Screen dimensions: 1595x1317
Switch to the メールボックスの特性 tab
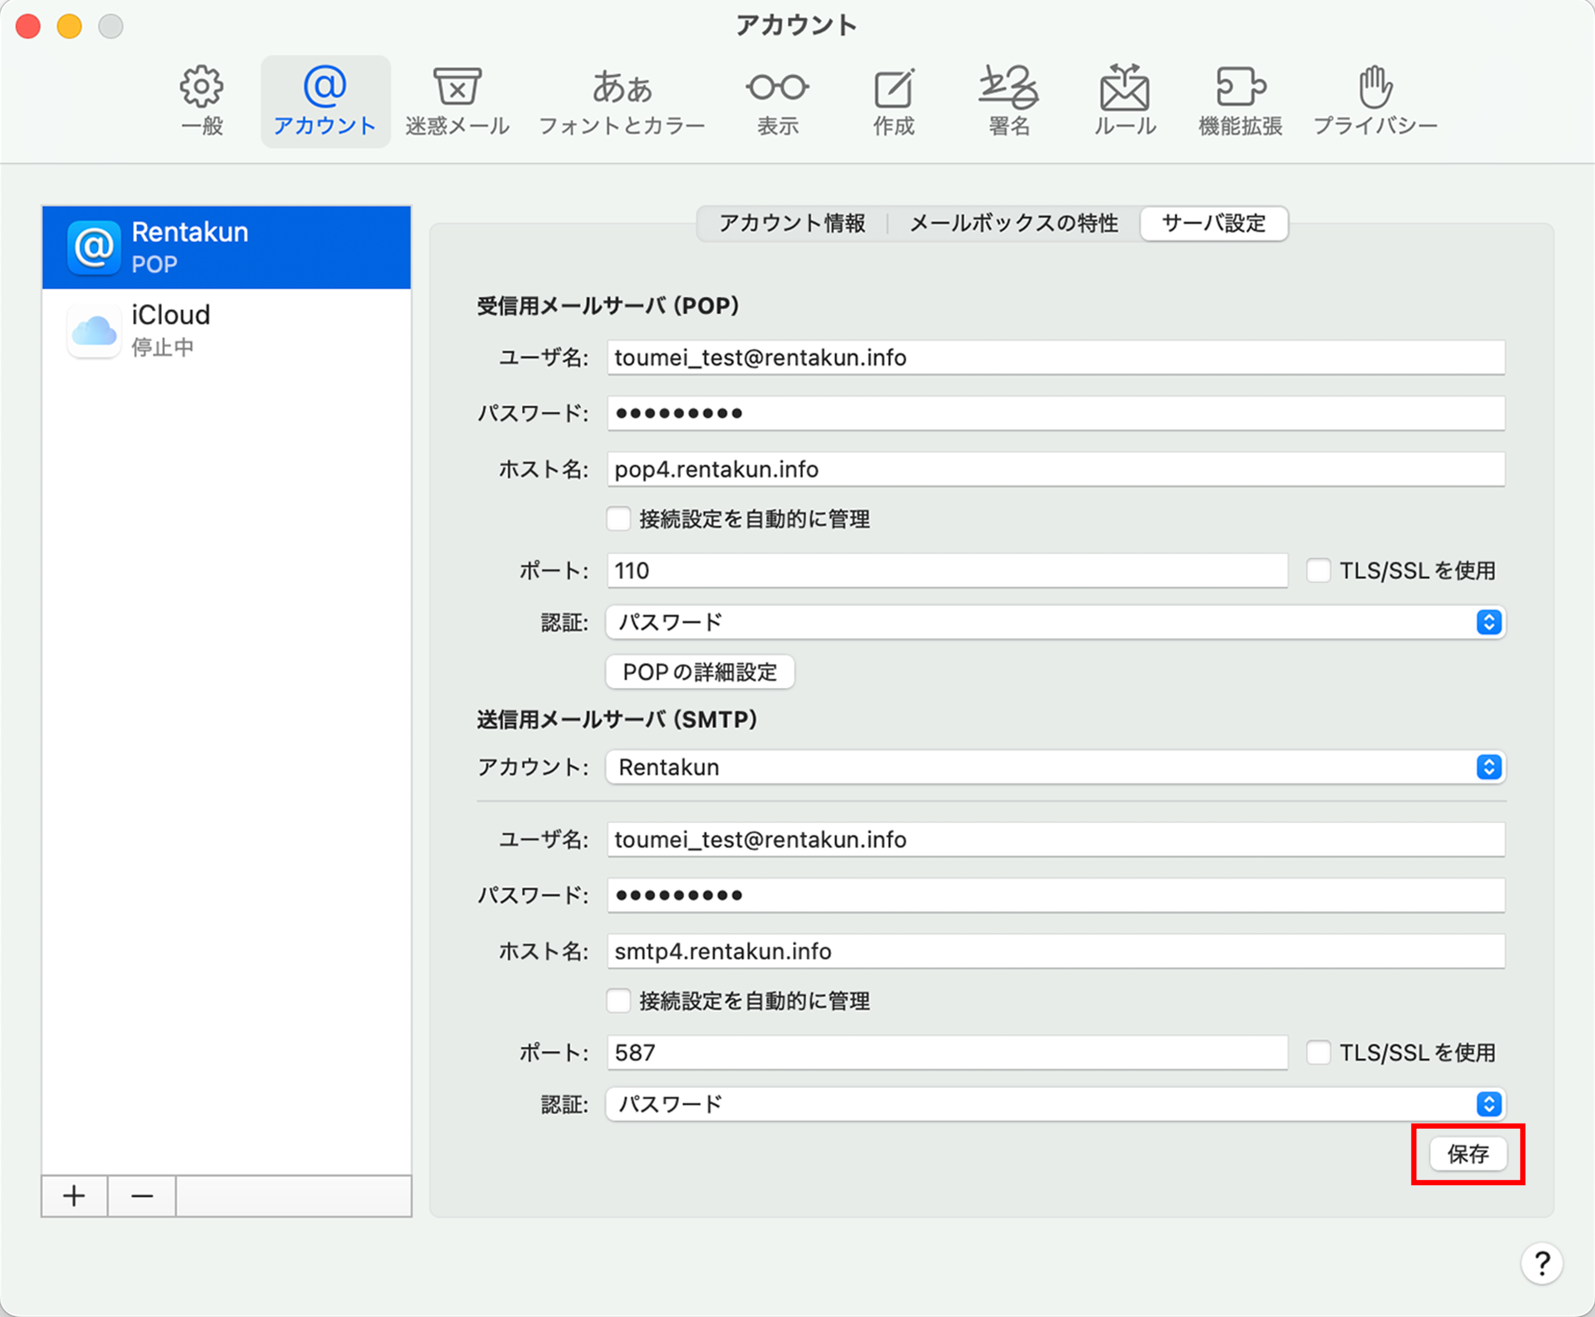point(1013,223)
